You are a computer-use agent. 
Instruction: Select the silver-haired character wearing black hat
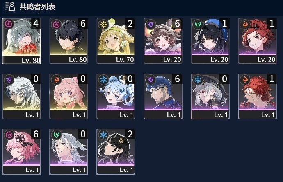210,97
